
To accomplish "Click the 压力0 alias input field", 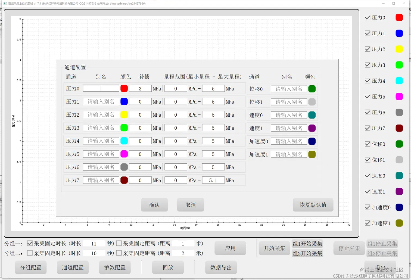I will pyautogui.click(x=101, y=88).
